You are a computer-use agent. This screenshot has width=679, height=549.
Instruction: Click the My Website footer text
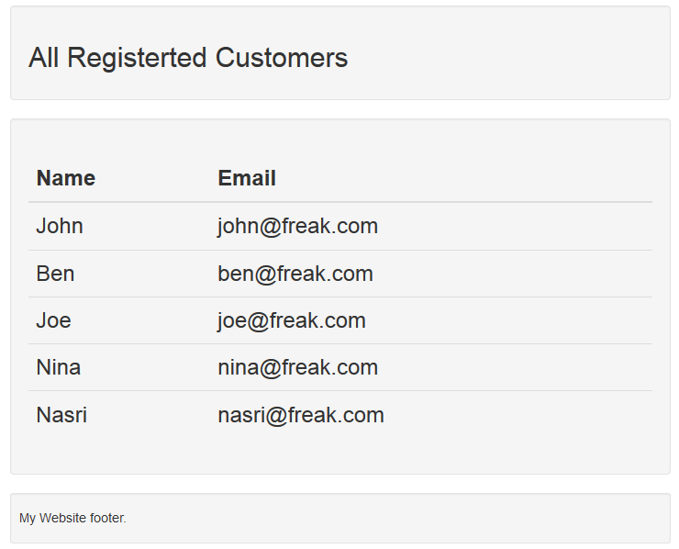(72, 519)
